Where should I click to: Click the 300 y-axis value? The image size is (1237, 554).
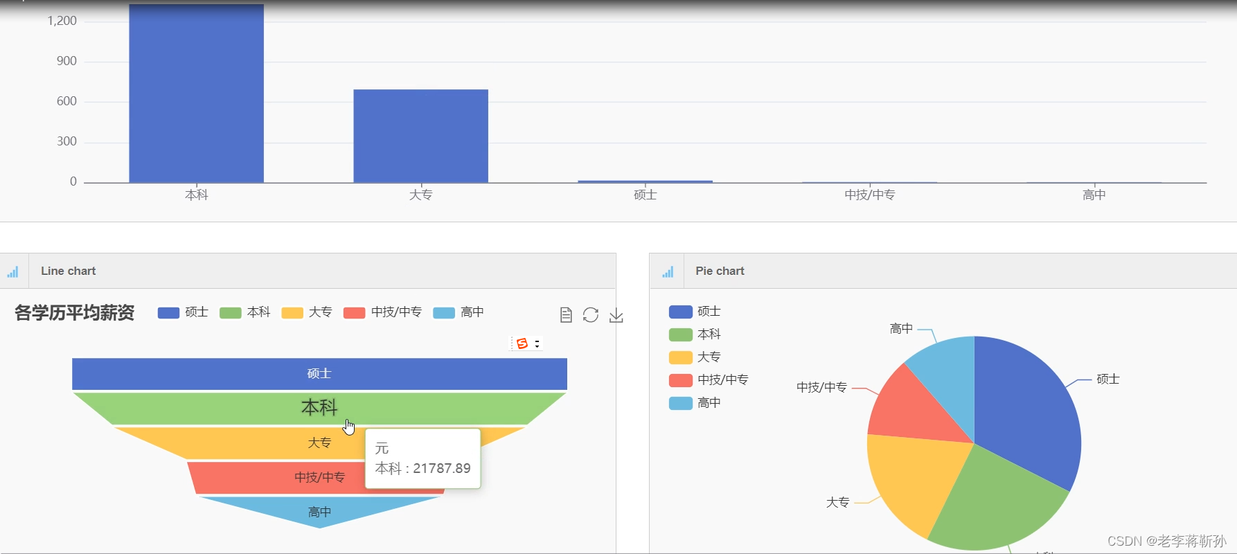(67, 141)
